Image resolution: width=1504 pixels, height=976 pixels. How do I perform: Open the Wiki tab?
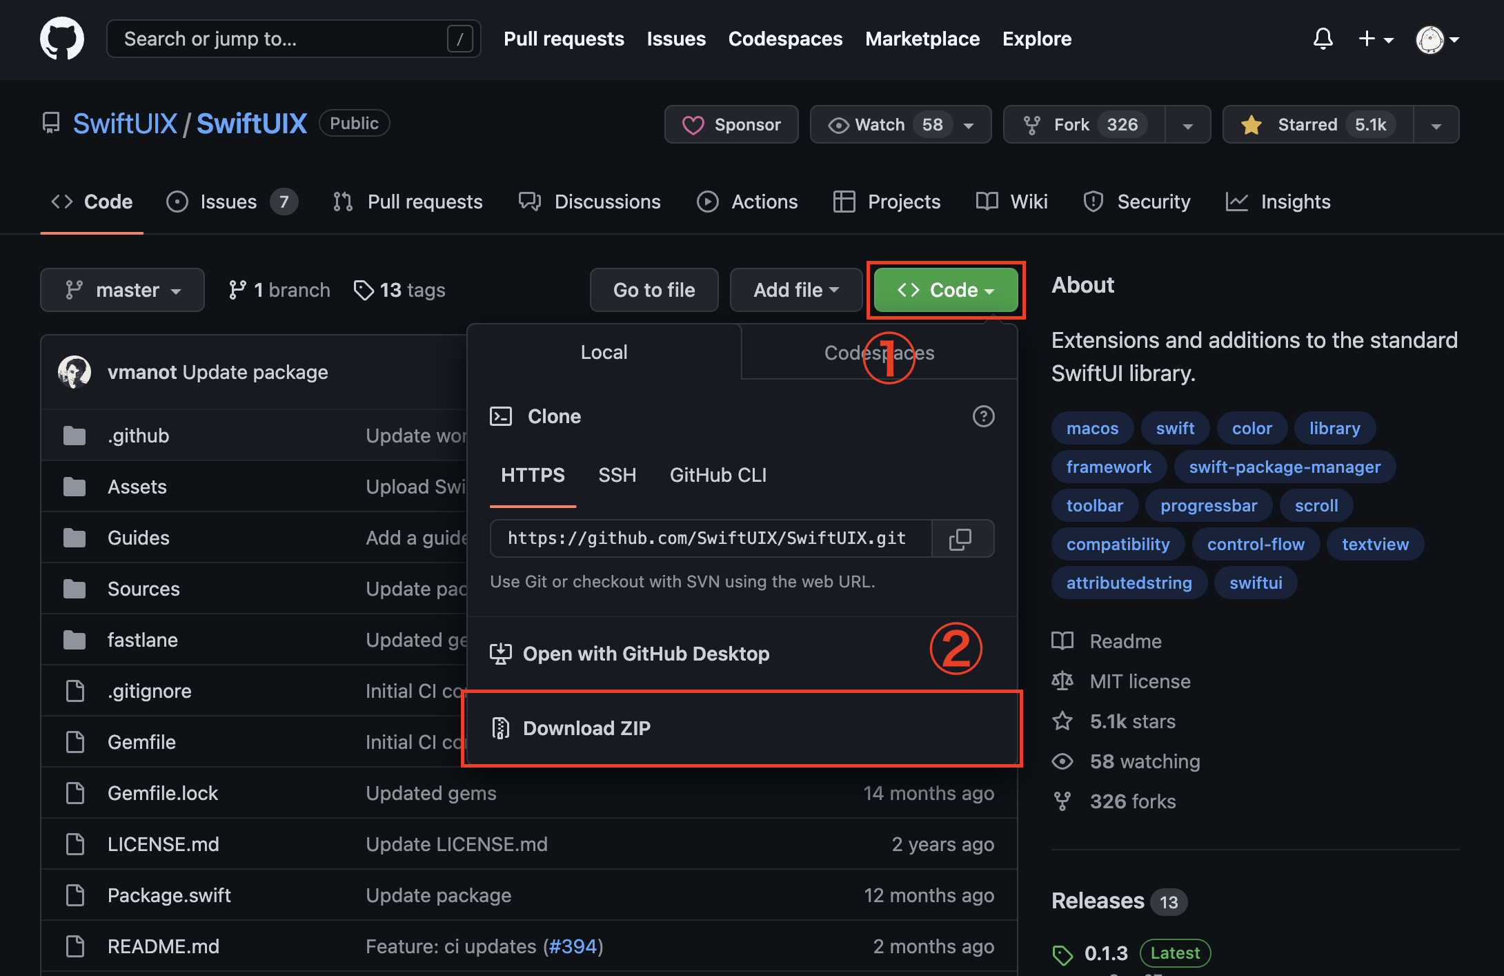(x=1011, y=202)
